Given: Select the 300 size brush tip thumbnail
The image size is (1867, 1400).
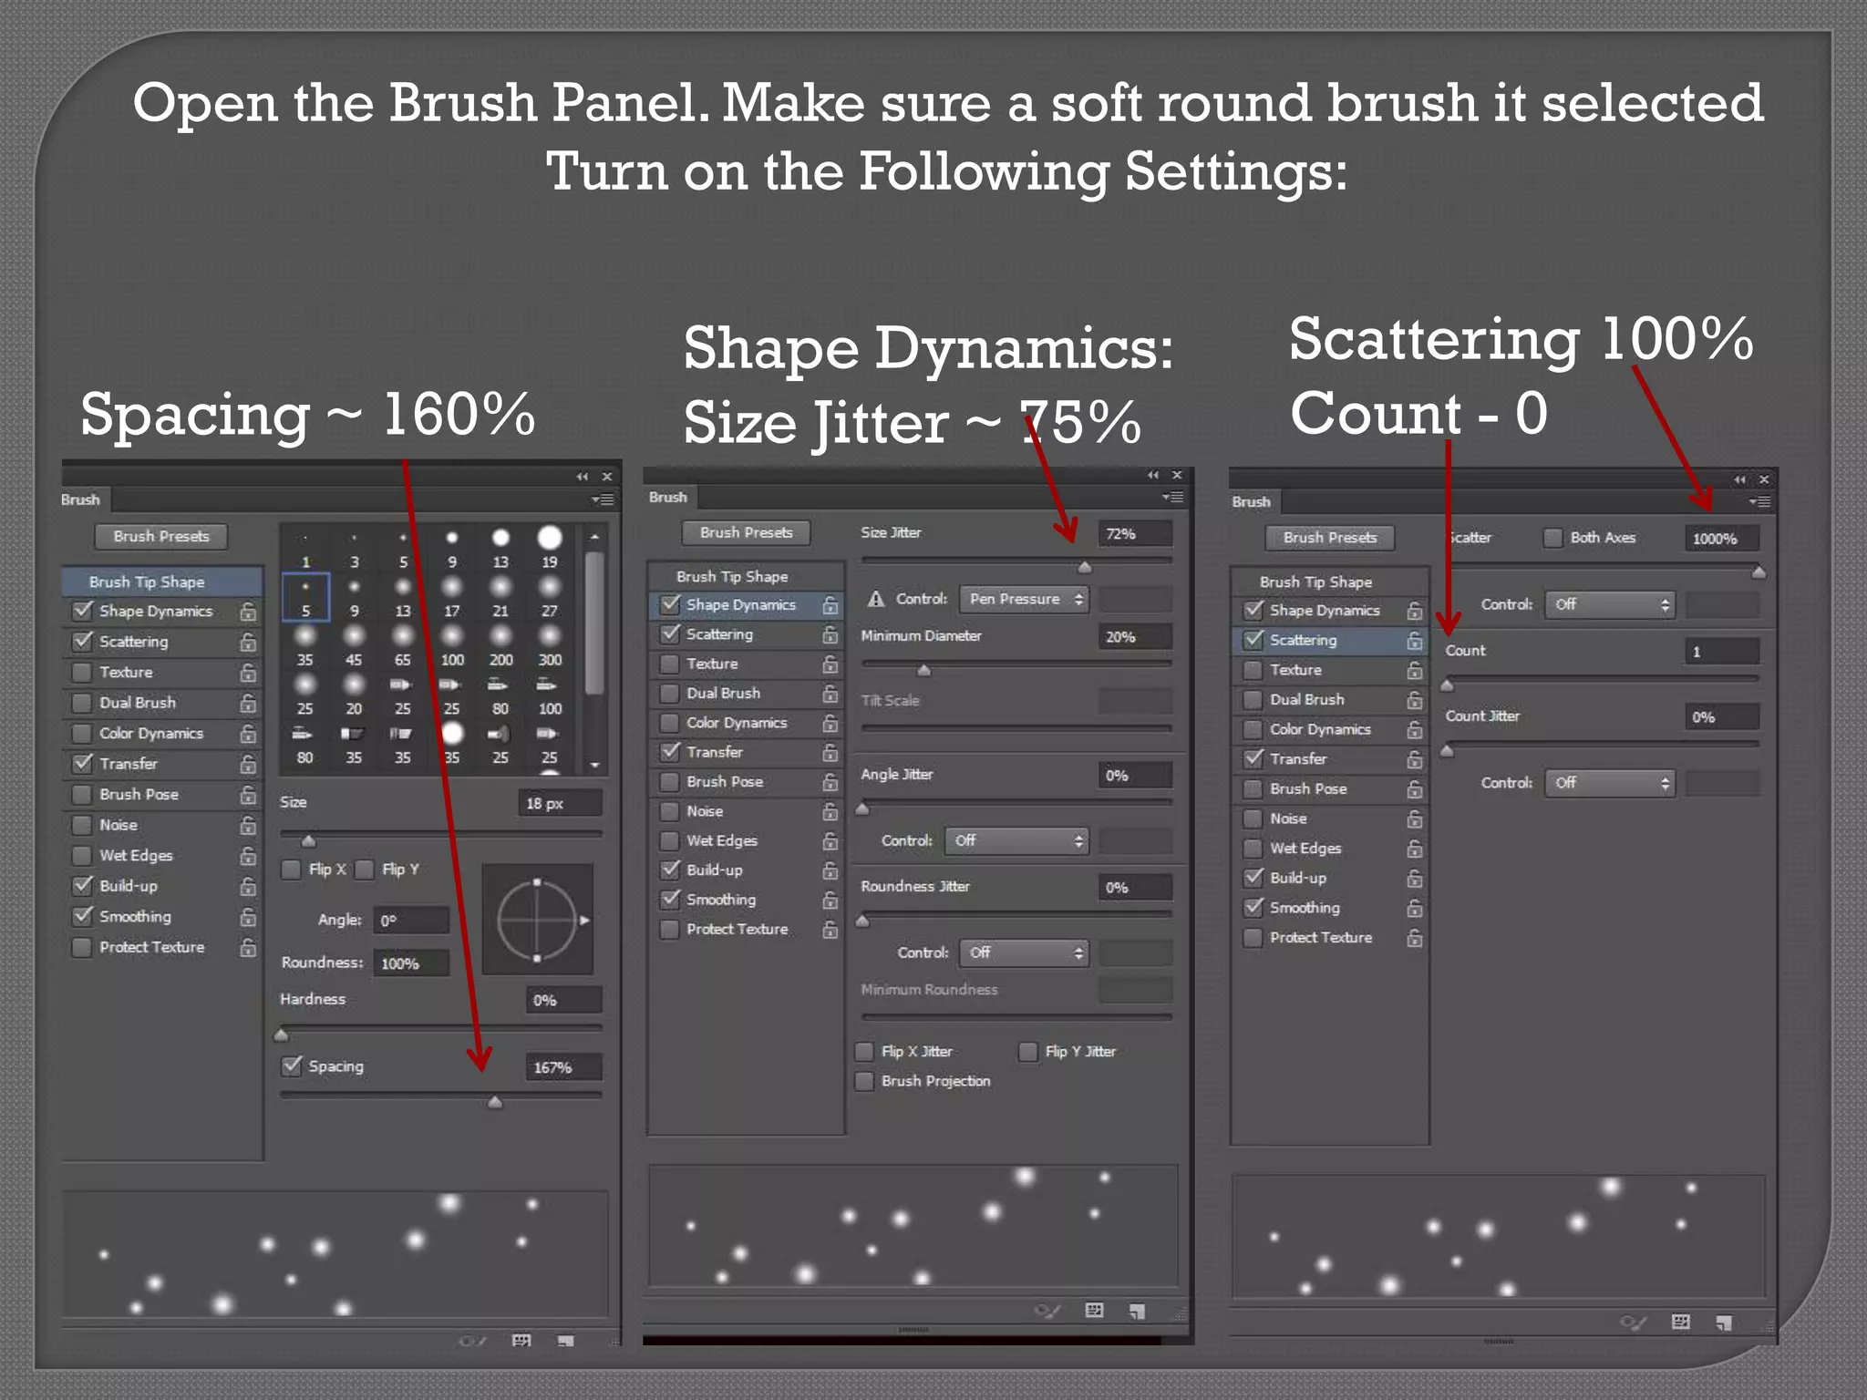Looking at the screenshot, I should 550,645.
